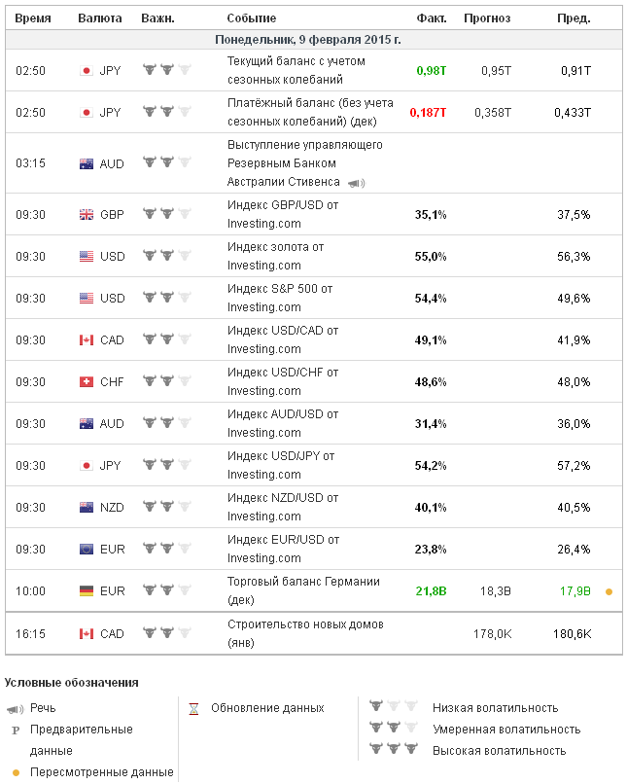Click the 'Важн.' column header
The width and height of the screenshot is (627, 784).
pos(157,18)
